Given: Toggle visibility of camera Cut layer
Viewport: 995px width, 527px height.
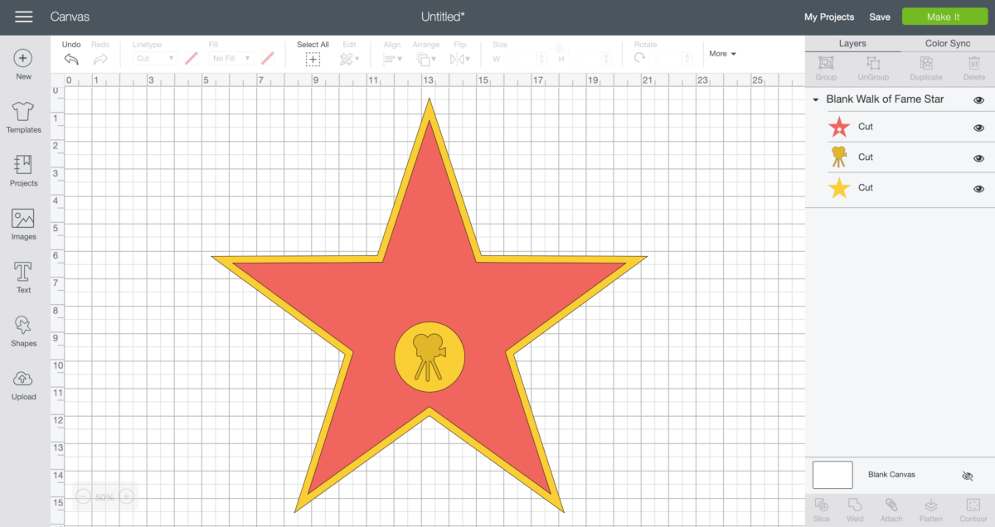Looking at the screenshot, I should 978,158.
